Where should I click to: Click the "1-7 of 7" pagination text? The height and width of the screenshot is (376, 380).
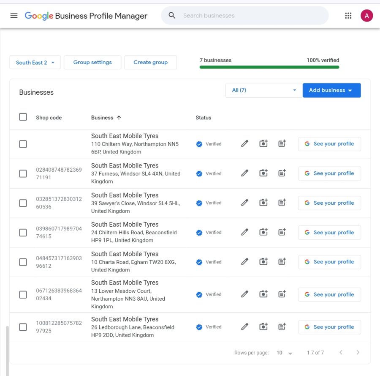(x=315, y=353)
